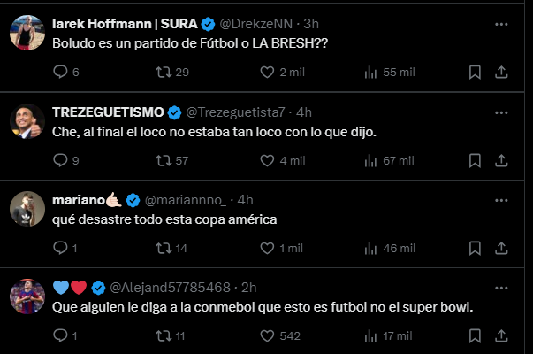
Task: Open more options on Iarek Hoffmann's tweet
Action: point(501,24)
